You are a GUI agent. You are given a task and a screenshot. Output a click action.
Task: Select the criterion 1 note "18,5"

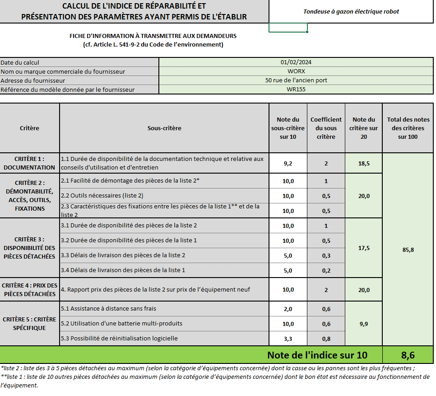click(x=364, y=164)
